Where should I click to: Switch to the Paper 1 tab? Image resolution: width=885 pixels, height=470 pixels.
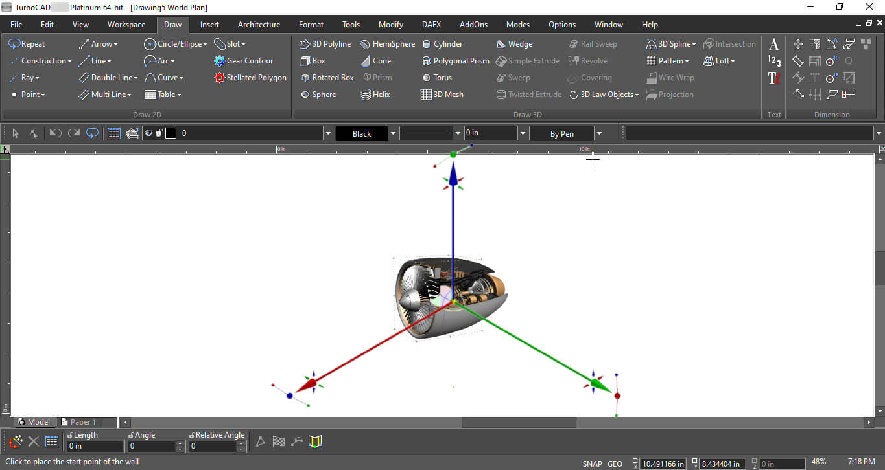click(83, 422)
